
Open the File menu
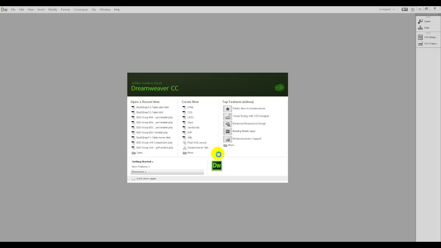pyautogui.click(x=13, y=10)
